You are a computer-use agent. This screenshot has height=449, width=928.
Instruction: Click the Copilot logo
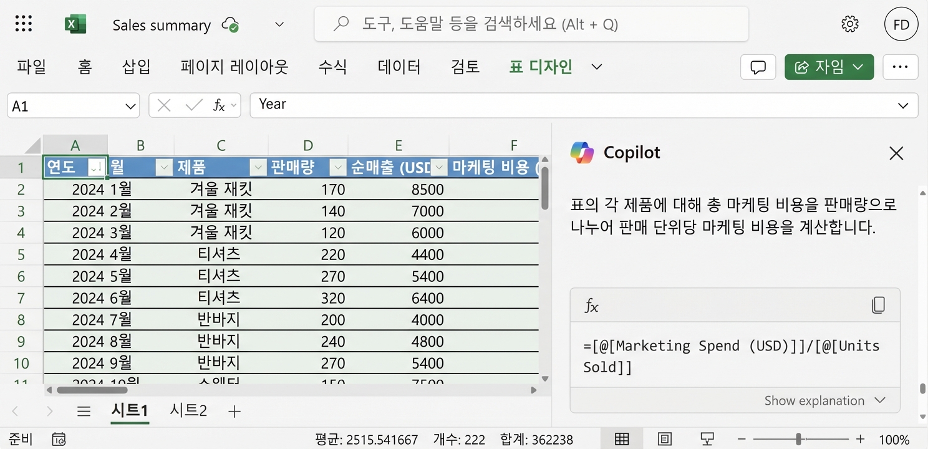point(582,153)
